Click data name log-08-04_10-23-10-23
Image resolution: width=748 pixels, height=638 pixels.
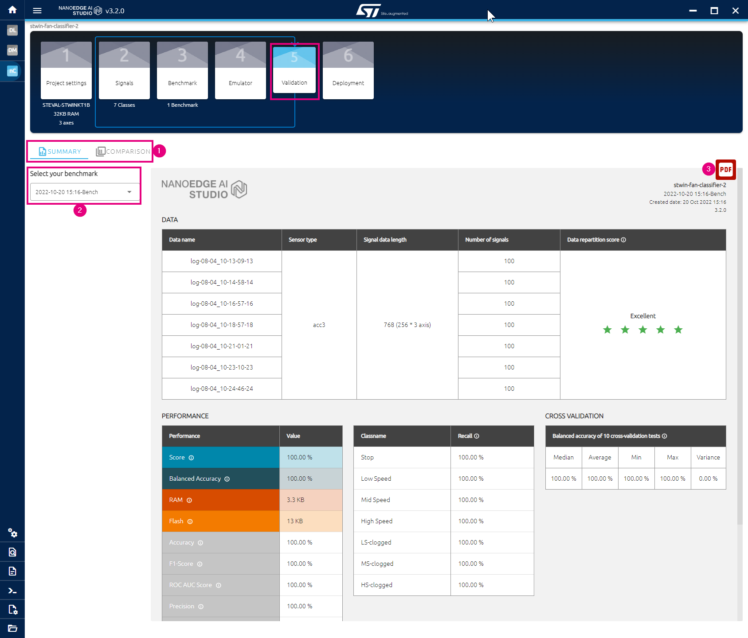[x=222, y=367]
